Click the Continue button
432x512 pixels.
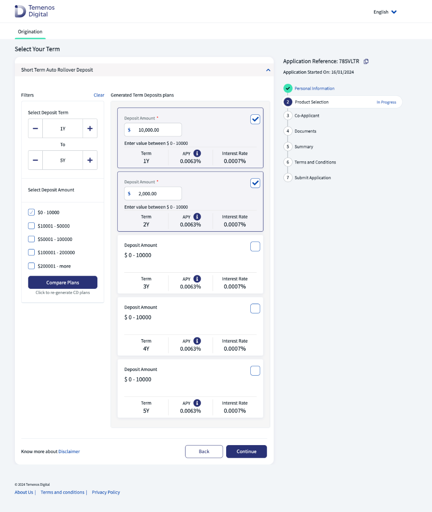pos(246,451)
